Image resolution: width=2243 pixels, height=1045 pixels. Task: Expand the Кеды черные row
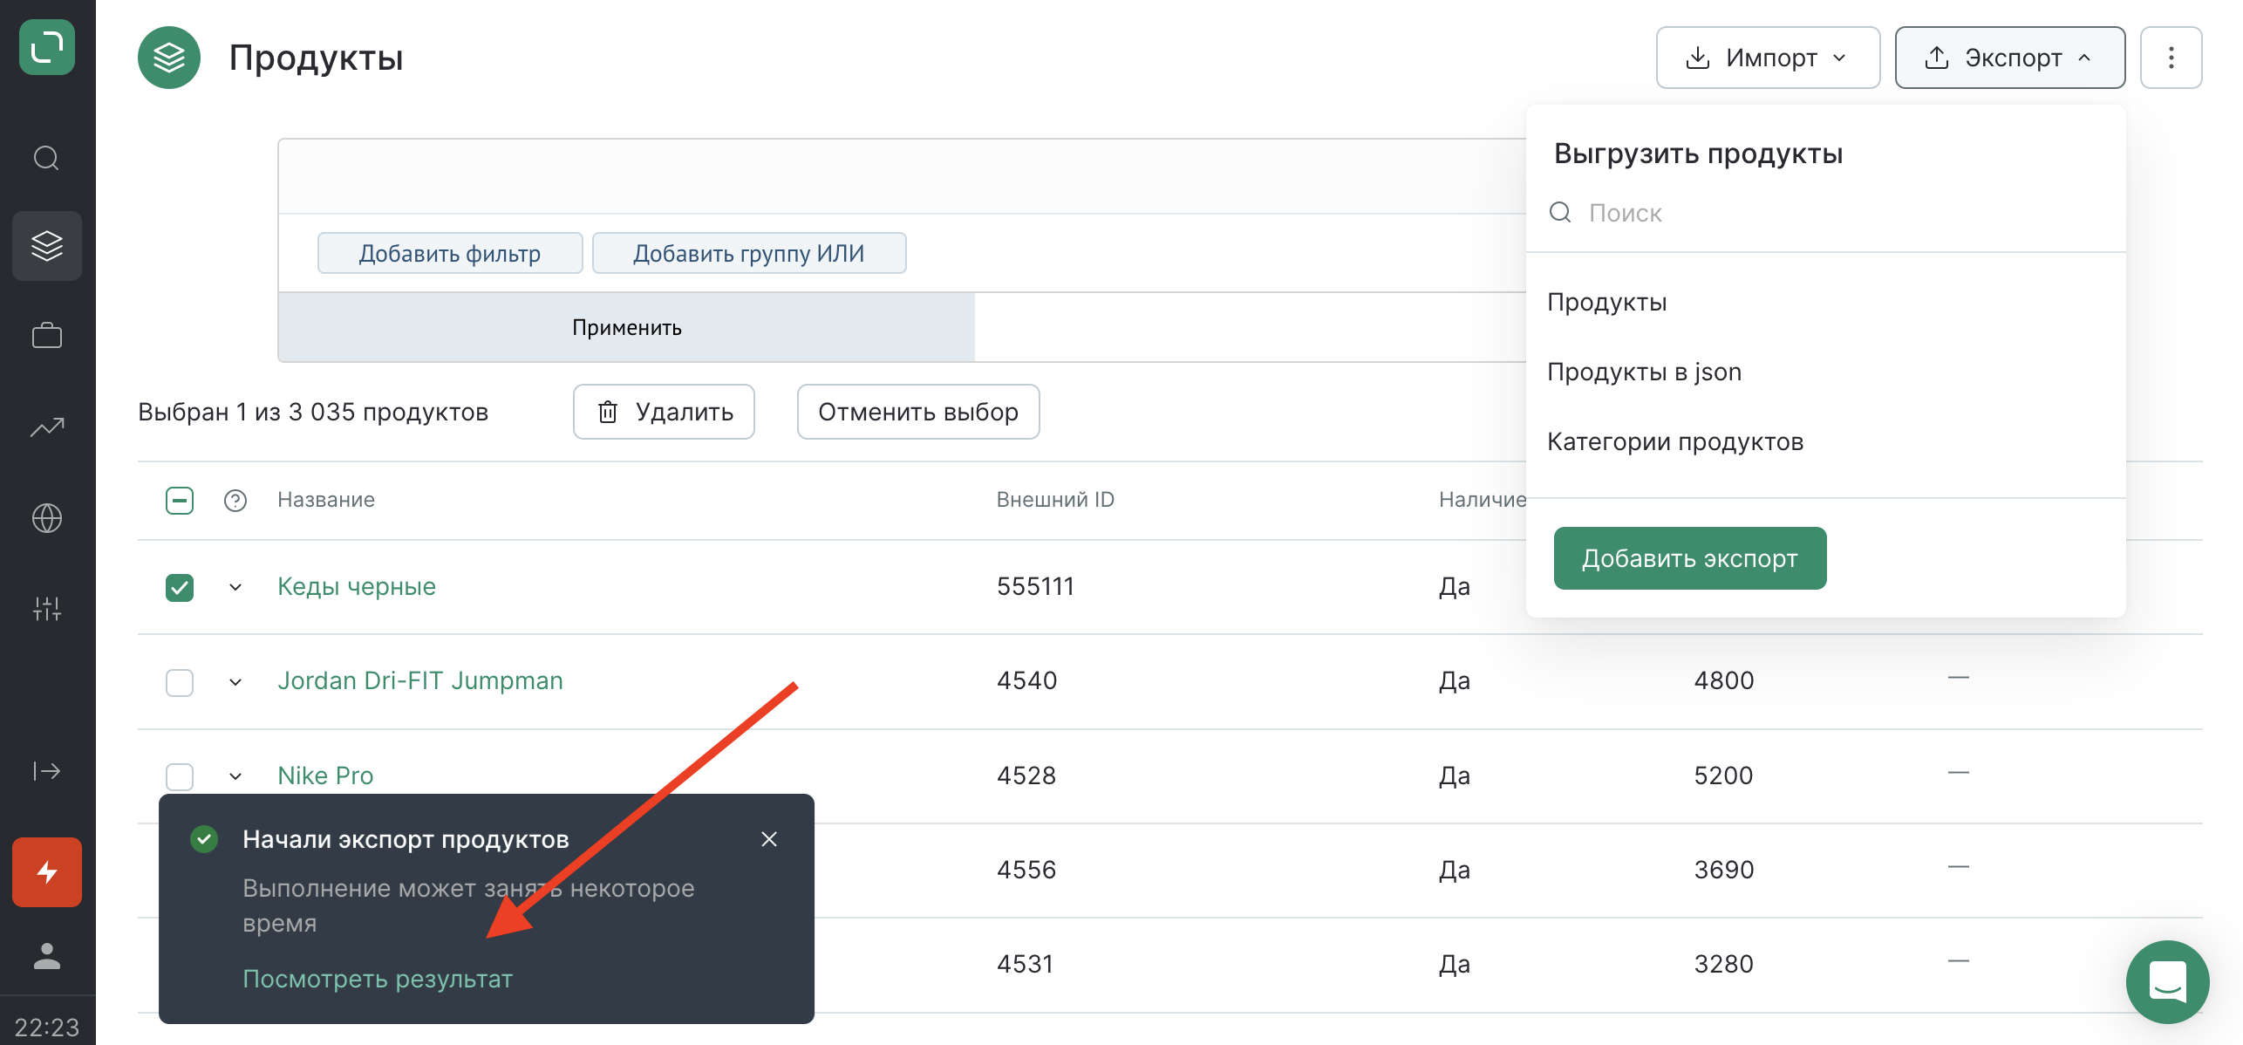pyautogui.click(x=235, y=587)
